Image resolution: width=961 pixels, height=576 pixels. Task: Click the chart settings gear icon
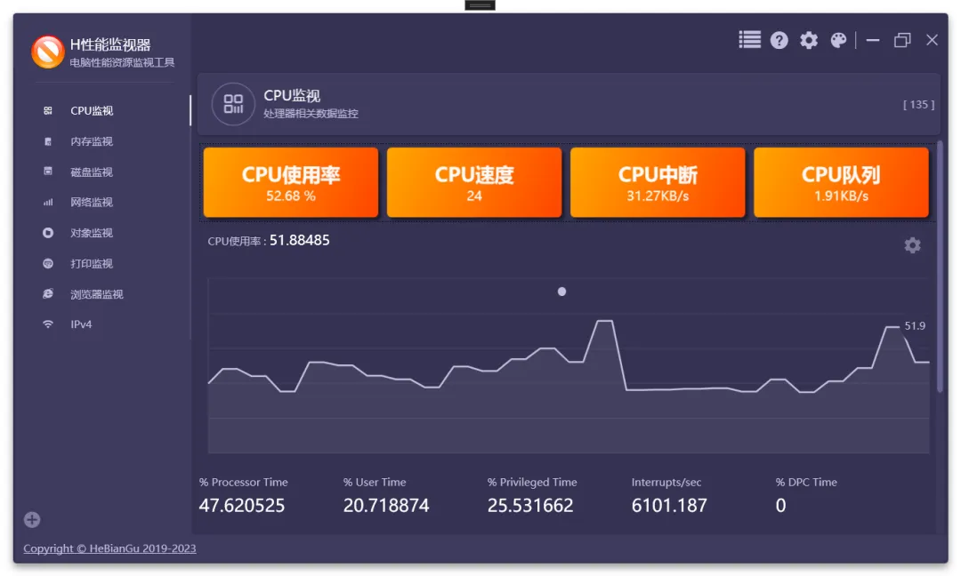point(912,245)
